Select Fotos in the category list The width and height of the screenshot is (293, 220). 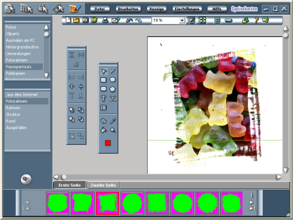click(x=11, y=27)
